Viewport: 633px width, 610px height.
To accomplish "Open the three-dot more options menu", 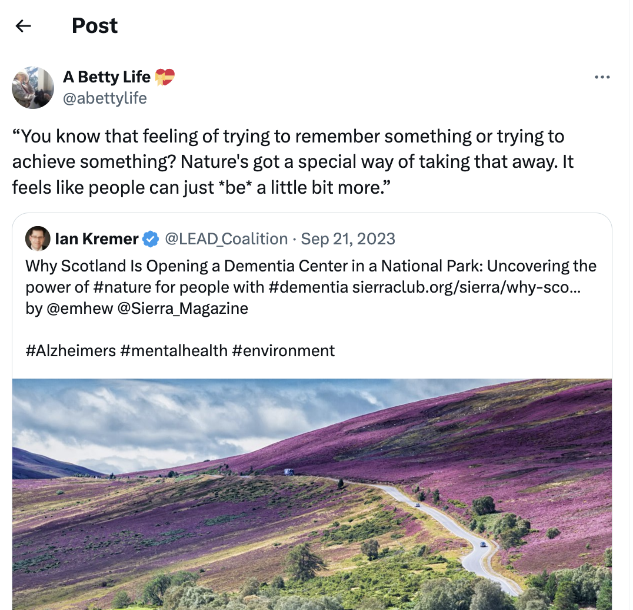I will click(602, 77).
